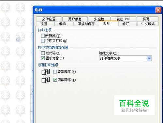The width and height of the screenshot is (163, 123).
Task: Switch to the 用户信息 tab
Action: click(75, 19)
